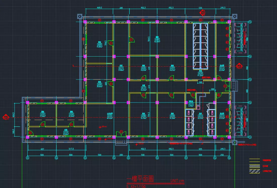
Task: Click the A114 room label tag
Action: tap(191, 104)
